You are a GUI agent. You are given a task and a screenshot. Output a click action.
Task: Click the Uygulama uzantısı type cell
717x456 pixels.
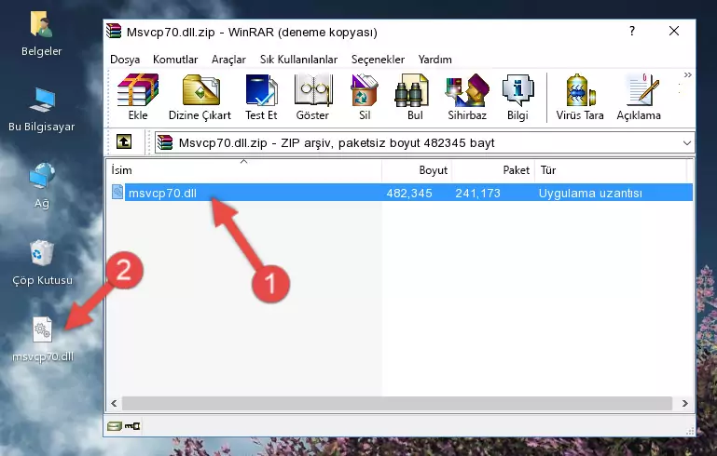click(590, 193)
